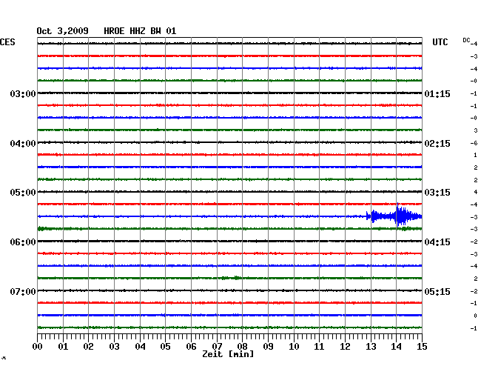Click minute tick label "01" on the axis
Viewport: 481px width, 366px height.
click(x=63, y=346)
